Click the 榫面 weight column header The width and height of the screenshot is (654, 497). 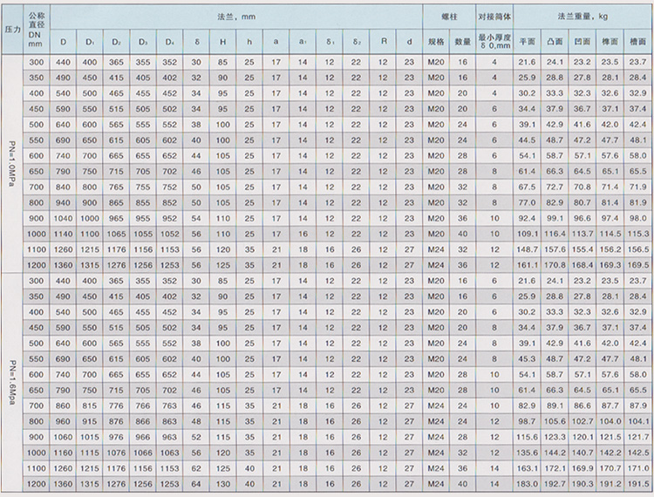click(610, 41)
